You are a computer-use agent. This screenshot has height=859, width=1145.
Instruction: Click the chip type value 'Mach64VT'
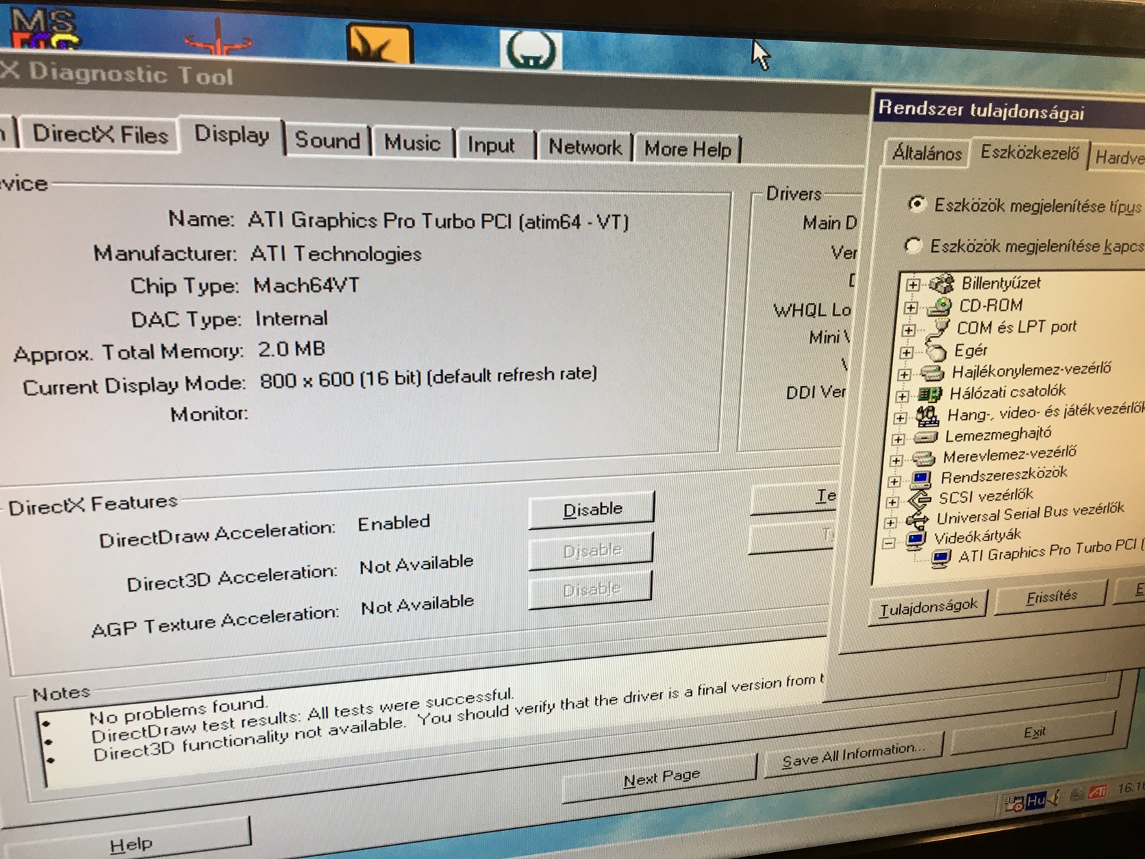[305, 285]
